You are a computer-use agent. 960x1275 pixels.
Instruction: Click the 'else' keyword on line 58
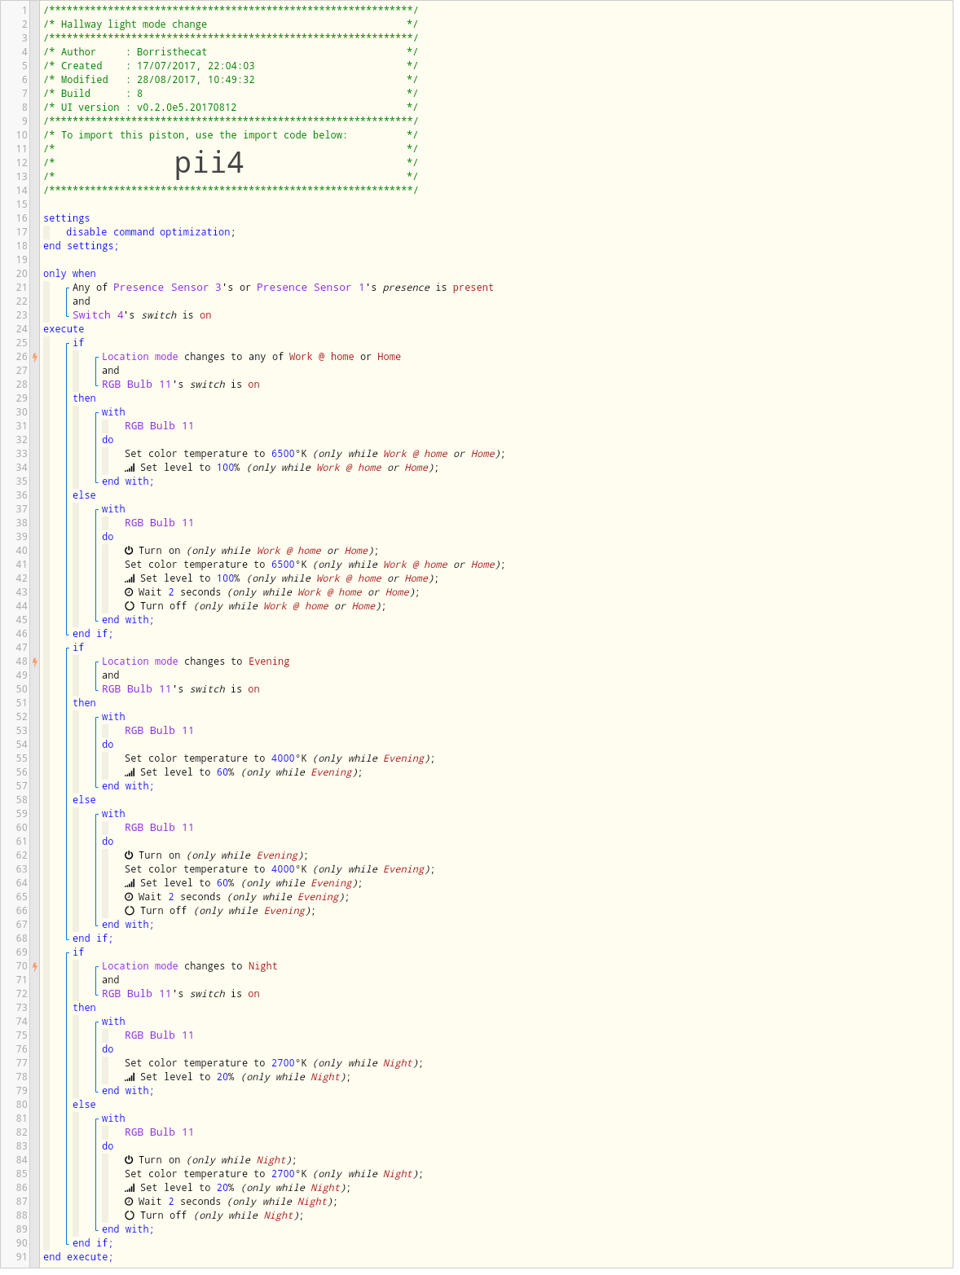click(84, 800)
